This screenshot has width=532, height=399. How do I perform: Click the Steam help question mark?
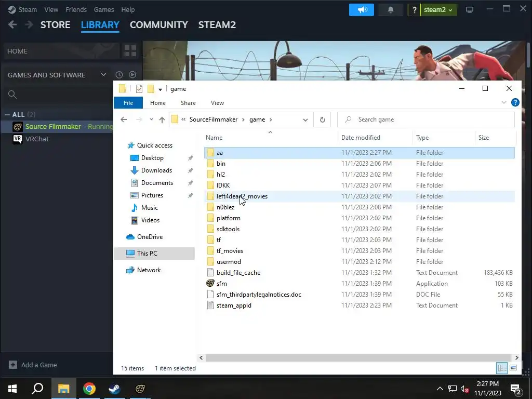click(414, 10)
